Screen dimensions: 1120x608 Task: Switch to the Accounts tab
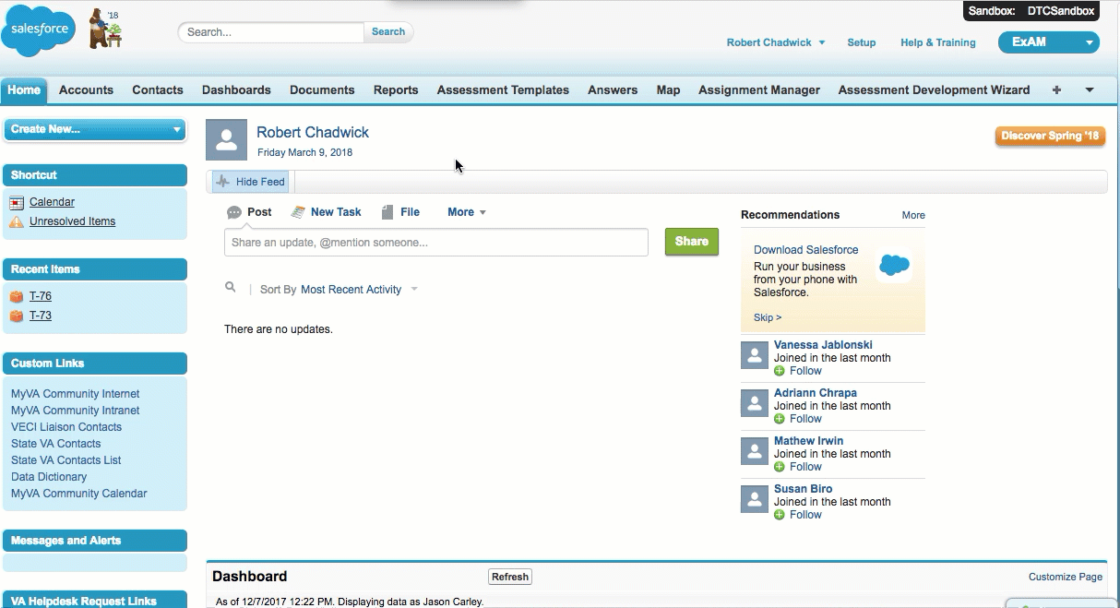(x=86, y=89)
